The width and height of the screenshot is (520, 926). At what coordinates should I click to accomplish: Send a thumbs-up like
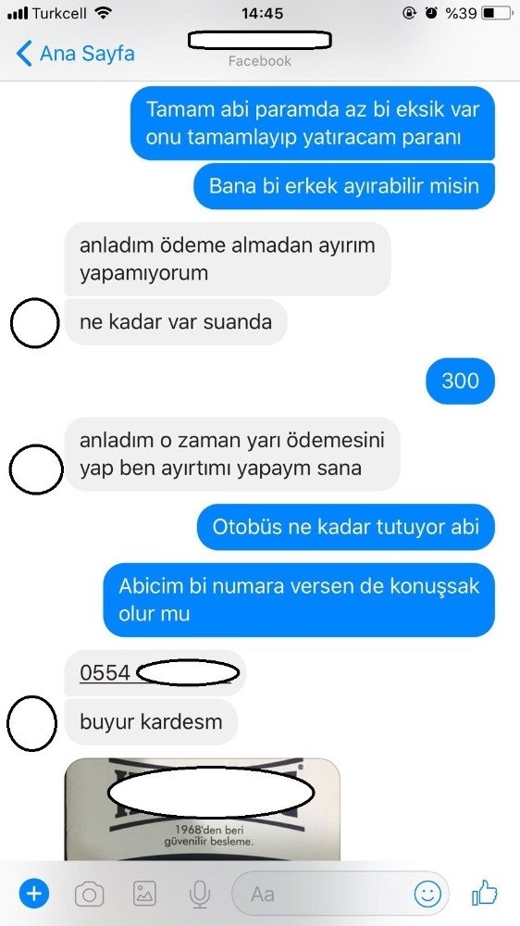click(x=485, y=893)
